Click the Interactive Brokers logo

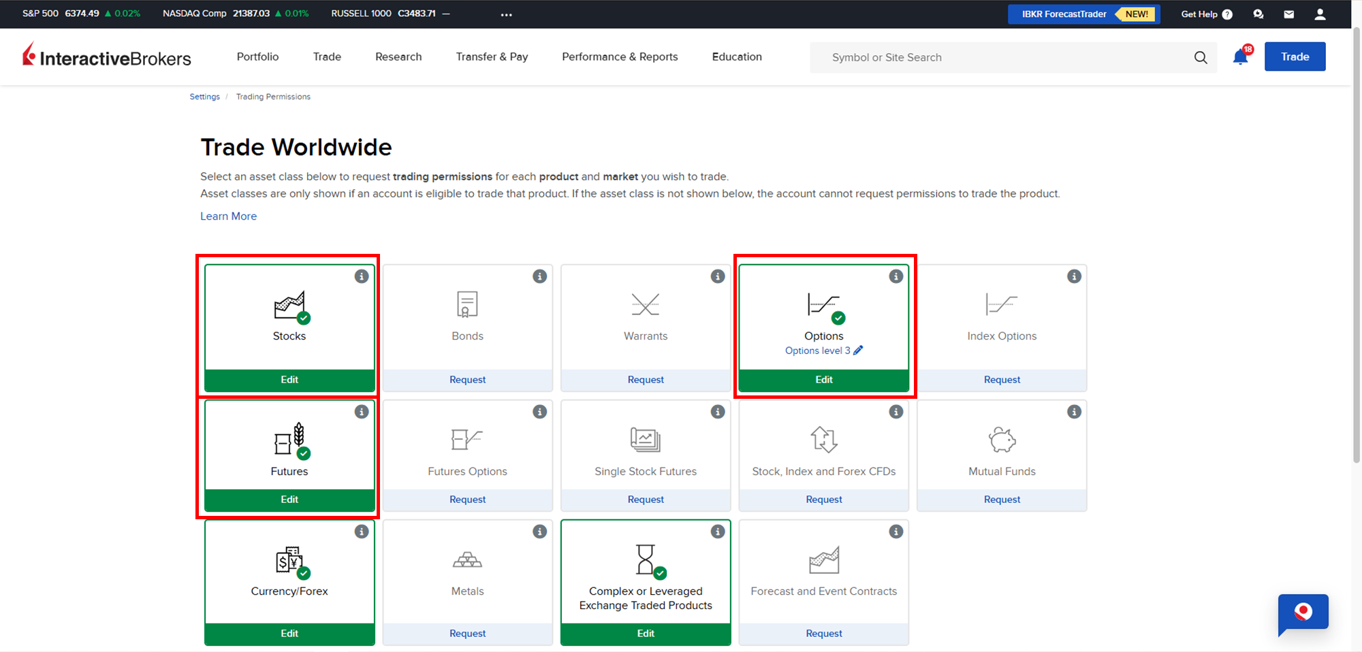[107, 56]
